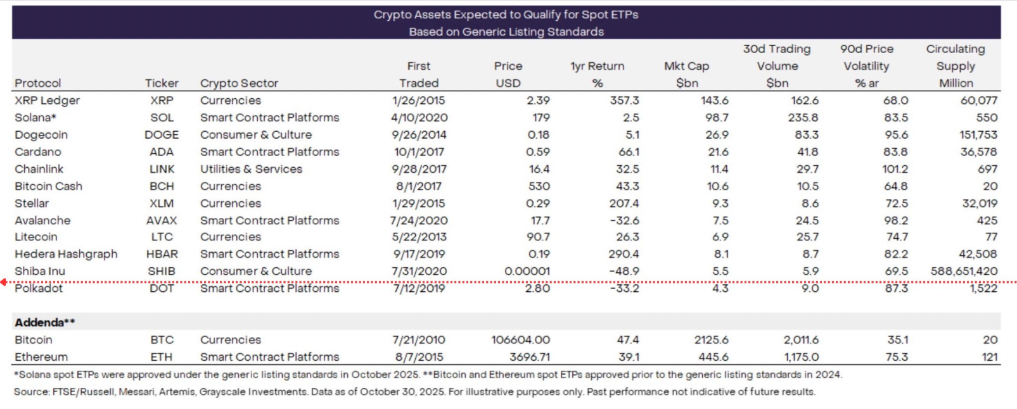Select the Dogecoin row name
Screen dimensions: 1017x409
41,135
